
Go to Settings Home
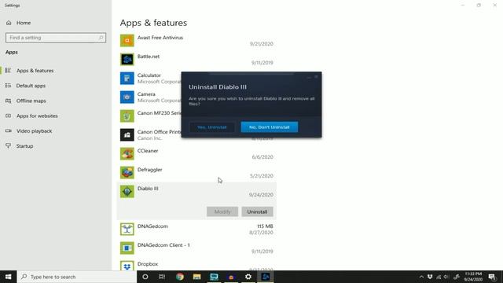[x=24, y=23]
